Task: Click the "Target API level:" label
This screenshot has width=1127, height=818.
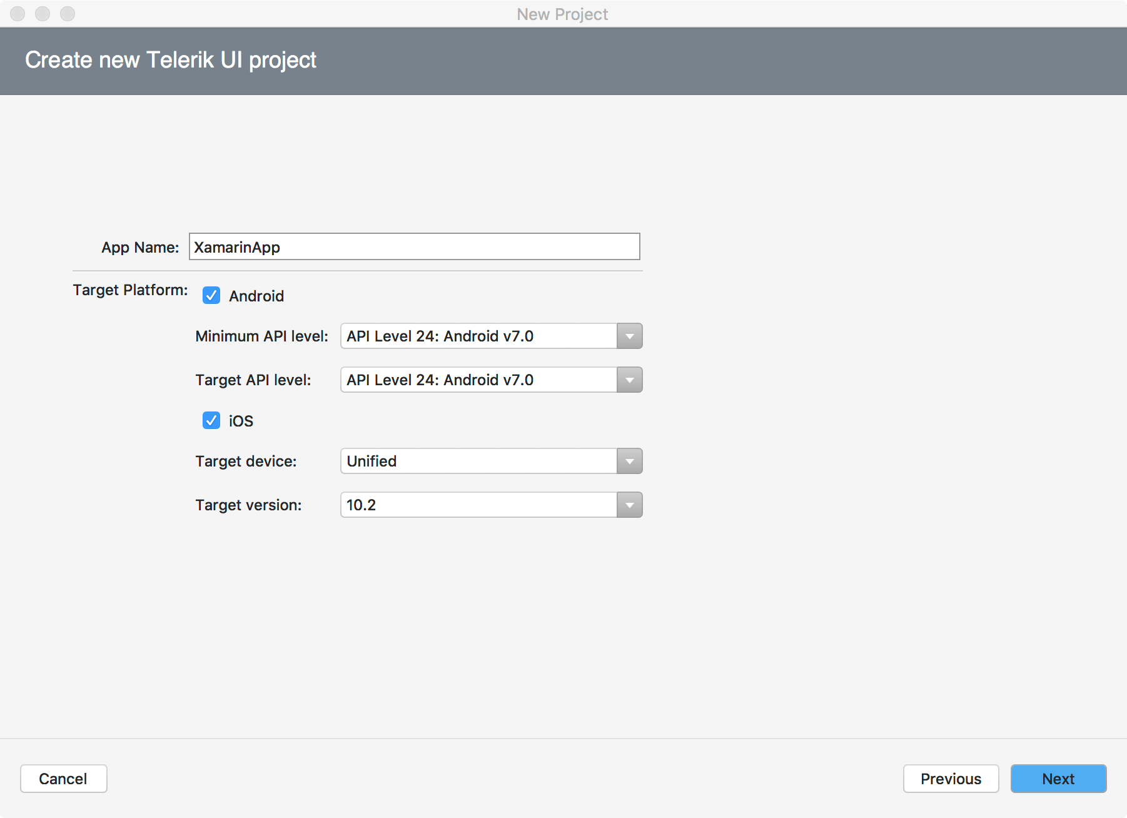Action: click(x=253, y=380)
